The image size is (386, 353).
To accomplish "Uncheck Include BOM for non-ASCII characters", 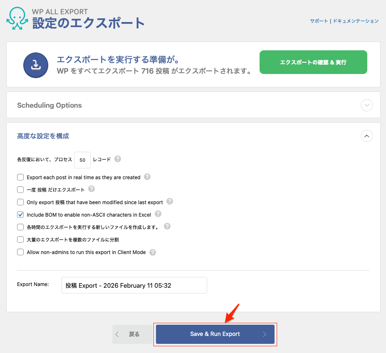I will pyautogui.click(x=20, y=215).
